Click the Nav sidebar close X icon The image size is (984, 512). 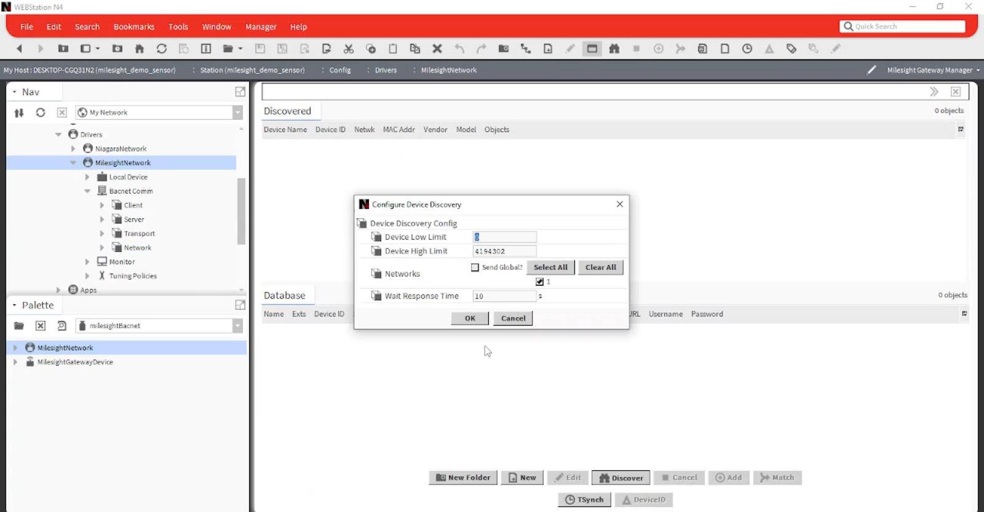tap(62, 112)
